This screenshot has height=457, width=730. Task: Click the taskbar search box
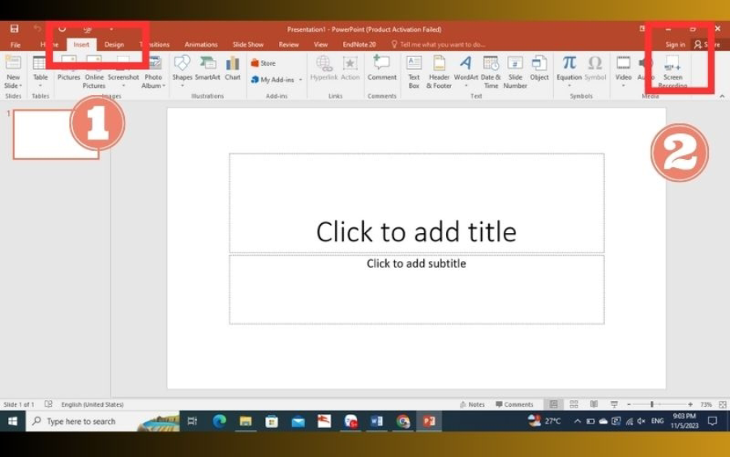click(x=102, y=421)
